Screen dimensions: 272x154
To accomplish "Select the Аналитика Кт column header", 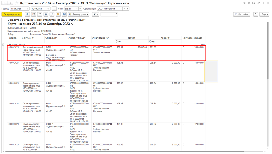I will pos(101,38).
